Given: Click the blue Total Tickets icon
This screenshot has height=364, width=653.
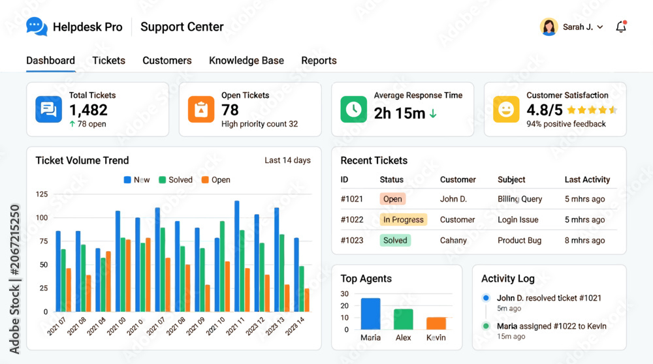Looking at the screenshot, I should tap(49, 110).
